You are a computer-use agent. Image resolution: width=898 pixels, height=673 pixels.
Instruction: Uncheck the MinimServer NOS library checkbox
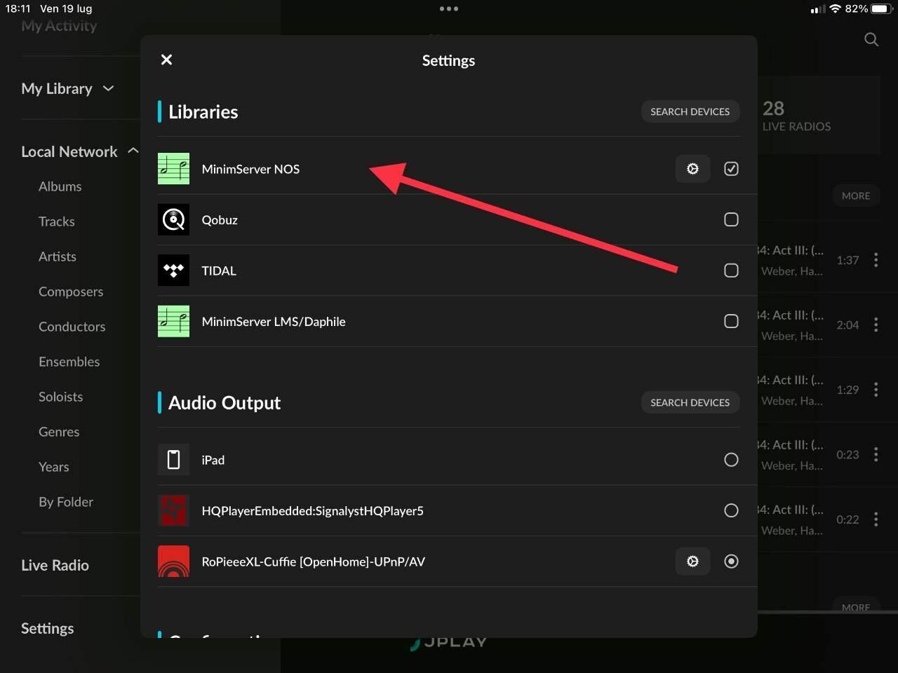coord(731,169)
